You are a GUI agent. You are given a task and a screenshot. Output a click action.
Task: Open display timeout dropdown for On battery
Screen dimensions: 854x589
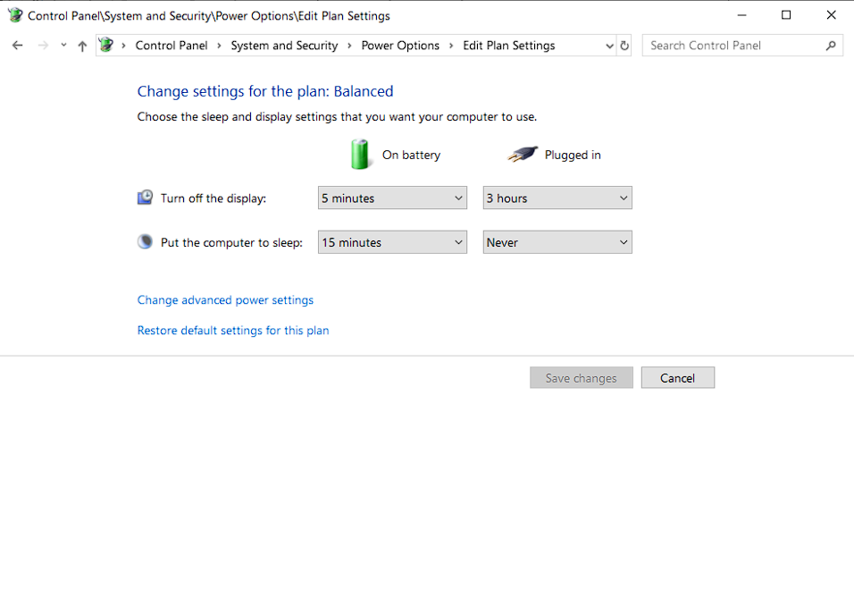392,198
